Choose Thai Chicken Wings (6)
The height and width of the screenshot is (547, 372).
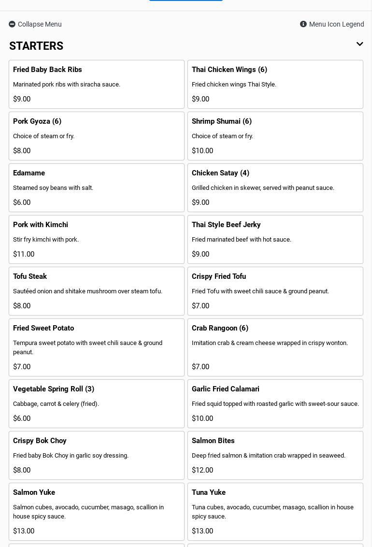[x=275, y=84]
